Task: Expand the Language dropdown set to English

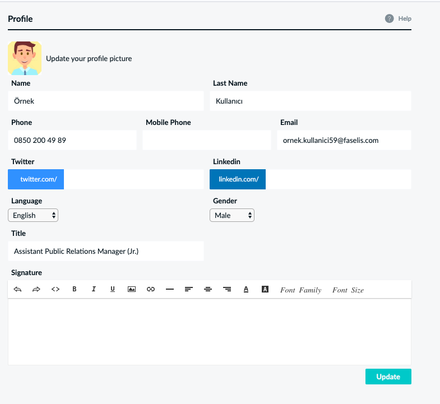Action: [33, 215]
